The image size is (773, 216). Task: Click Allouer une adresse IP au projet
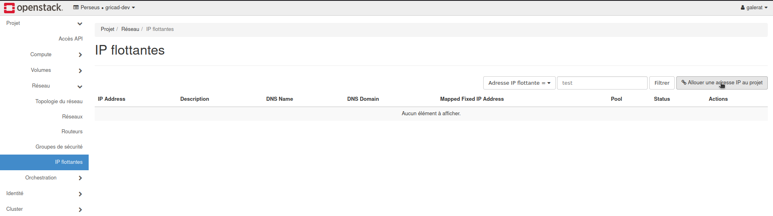[x=722, y=83]
